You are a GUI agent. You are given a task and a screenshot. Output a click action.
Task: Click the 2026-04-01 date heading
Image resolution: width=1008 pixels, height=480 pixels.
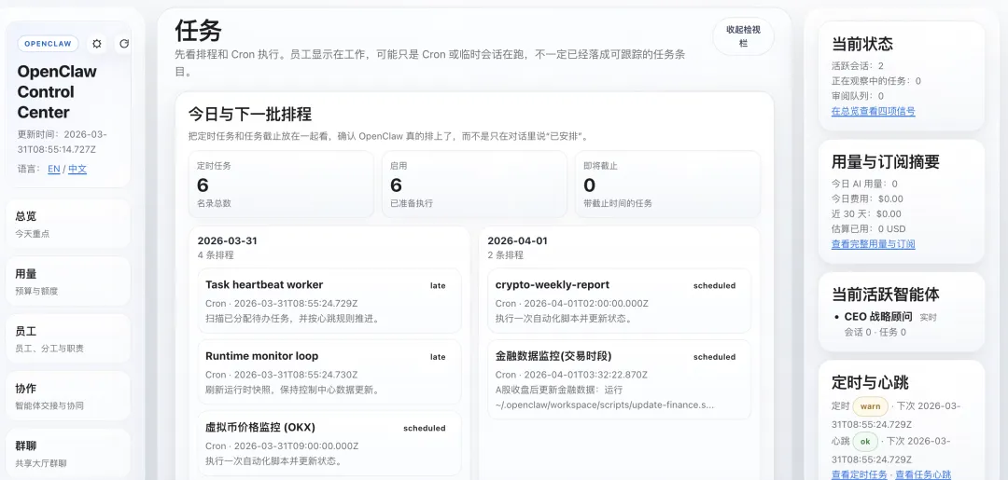pos(517,241)
